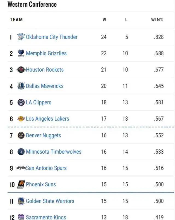175x220 pixels.
Task: Open the Oklahoma City Thunder team link
Action: point(52,37)
